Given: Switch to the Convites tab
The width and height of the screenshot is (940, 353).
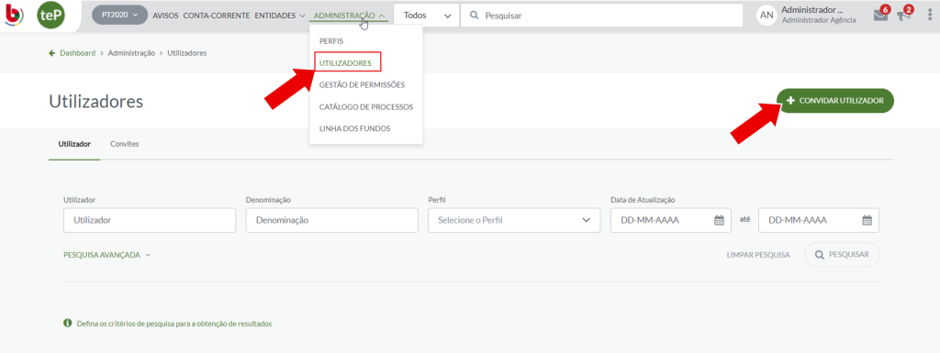Looking at the screenshot, I should coord(125,144).
